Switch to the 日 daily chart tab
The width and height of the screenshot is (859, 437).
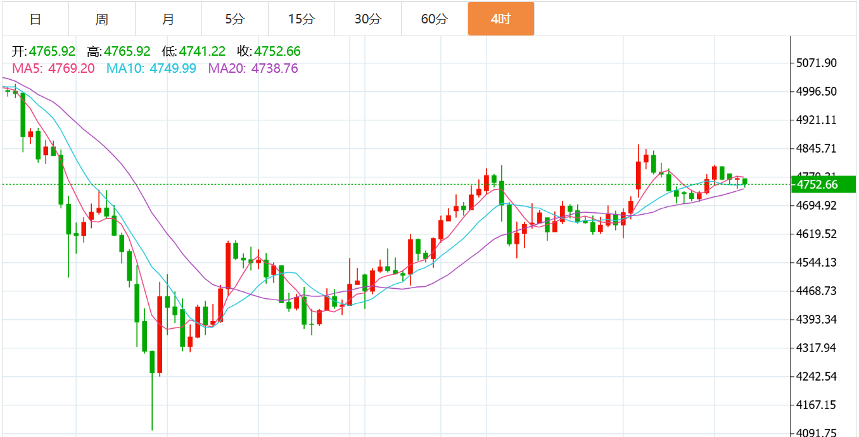click(35, 19)
